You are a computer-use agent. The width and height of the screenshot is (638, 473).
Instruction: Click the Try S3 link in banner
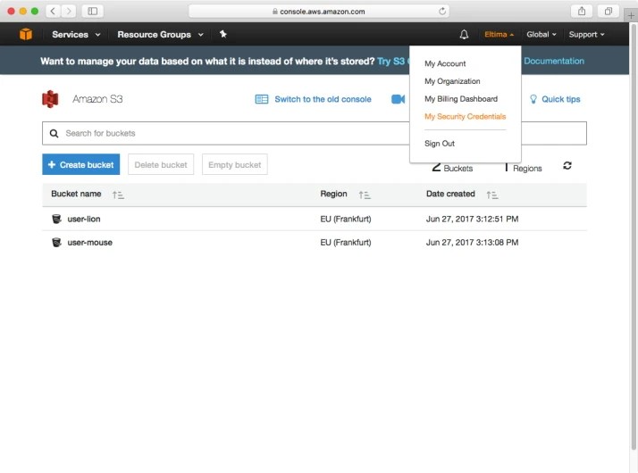point(391,61)
